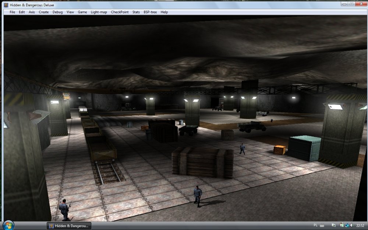This screenshot has height=230, width=368.
Task: Open the File menu
Action: (x=12, y=12)
